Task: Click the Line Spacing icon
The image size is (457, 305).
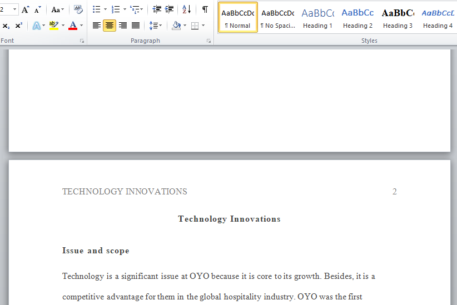Action: pos(155,26)
